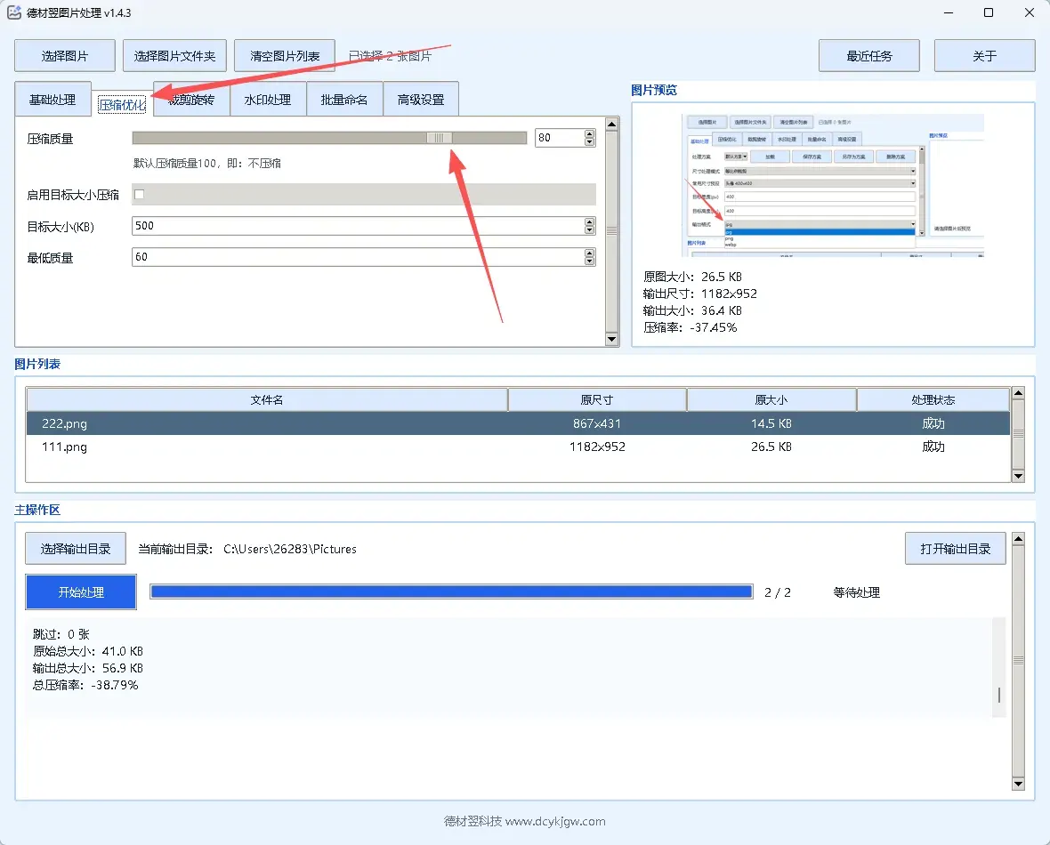1050x845 pixels.
Task: Click the settings panel scrollbar up arrow
Action: [611, 125]
